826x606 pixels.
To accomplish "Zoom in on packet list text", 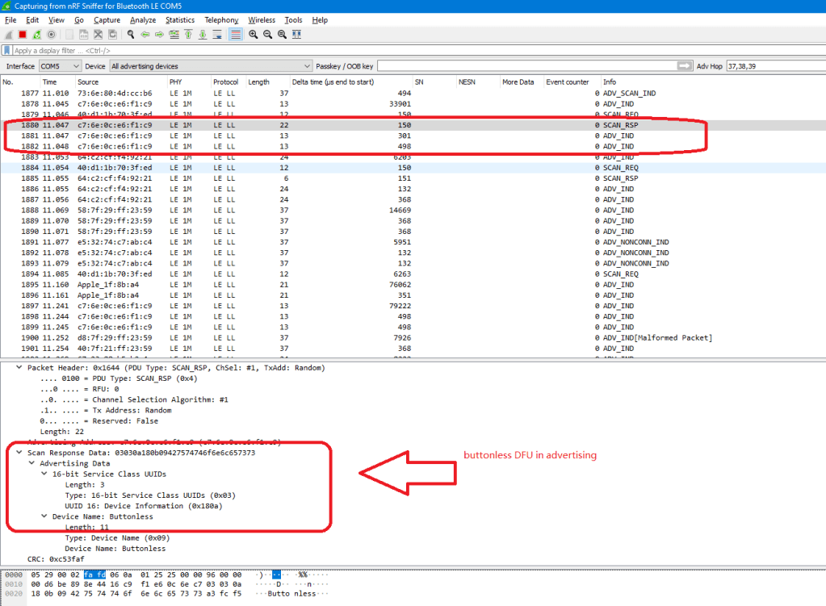I will 254,35.
